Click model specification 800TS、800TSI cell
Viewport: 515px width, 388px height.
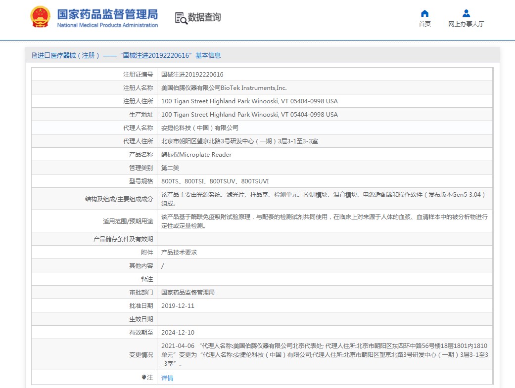pyautogui.click(x=215, y=181)
